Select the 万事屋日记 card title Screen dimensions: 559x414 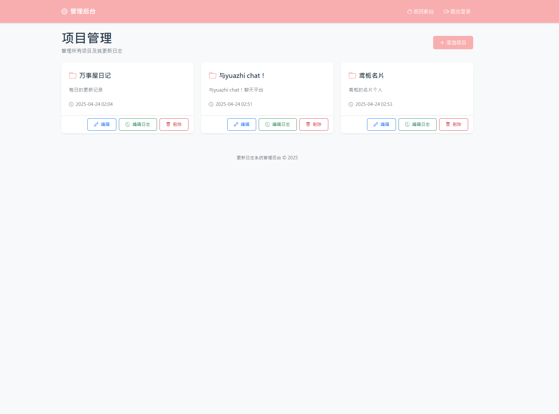coord(95,75)
